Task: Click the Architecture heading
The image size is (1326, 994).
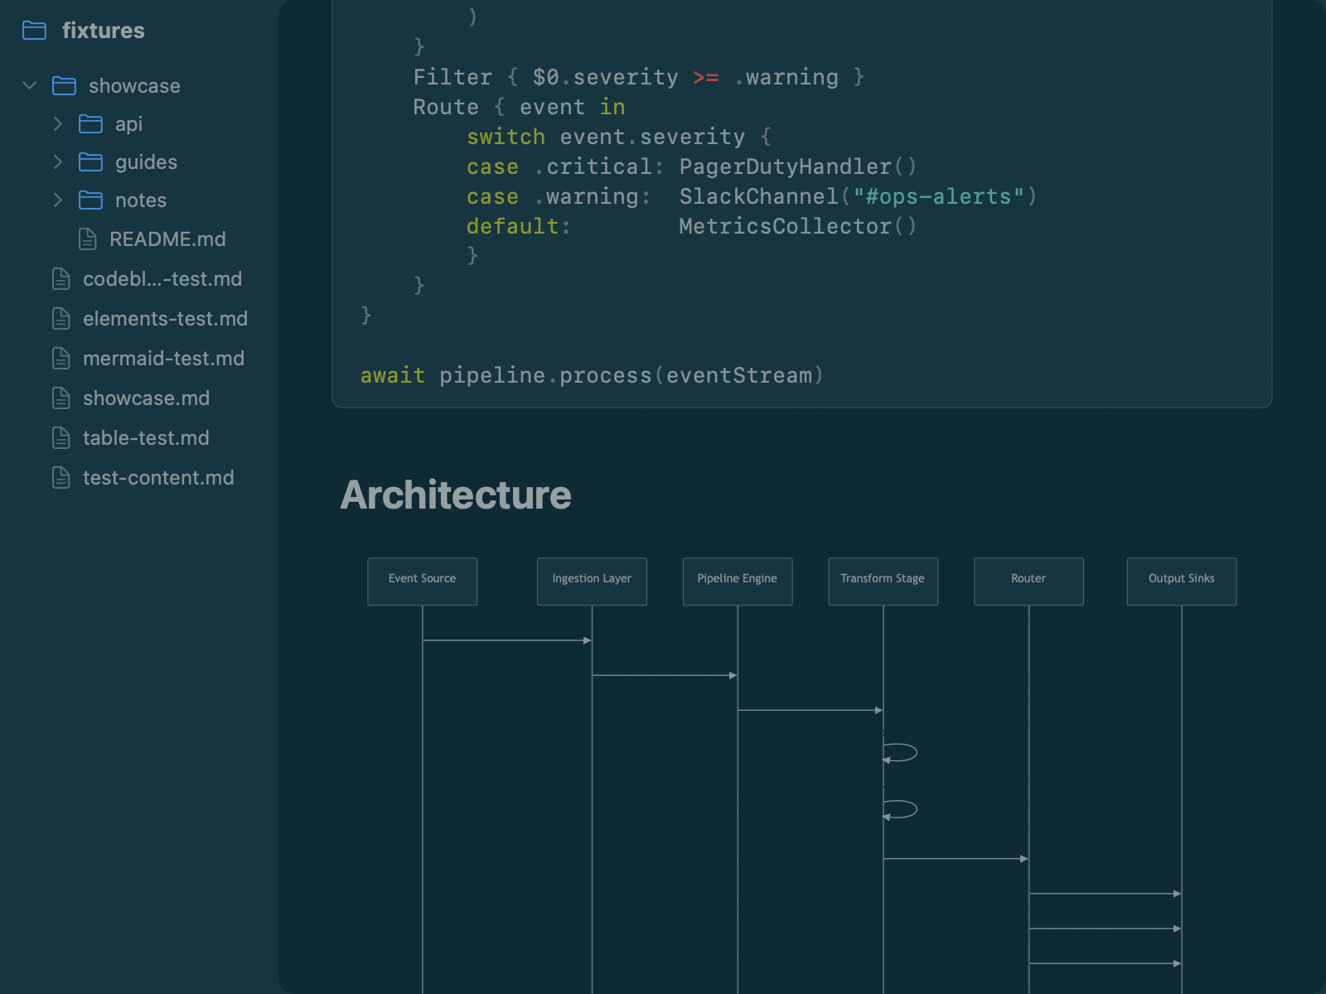Action: click(455, 495)
